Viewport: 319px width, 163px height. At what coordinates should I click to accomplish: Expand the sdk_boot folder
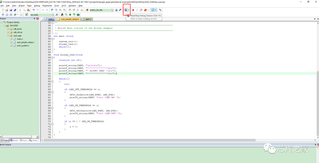coord(8,29)
